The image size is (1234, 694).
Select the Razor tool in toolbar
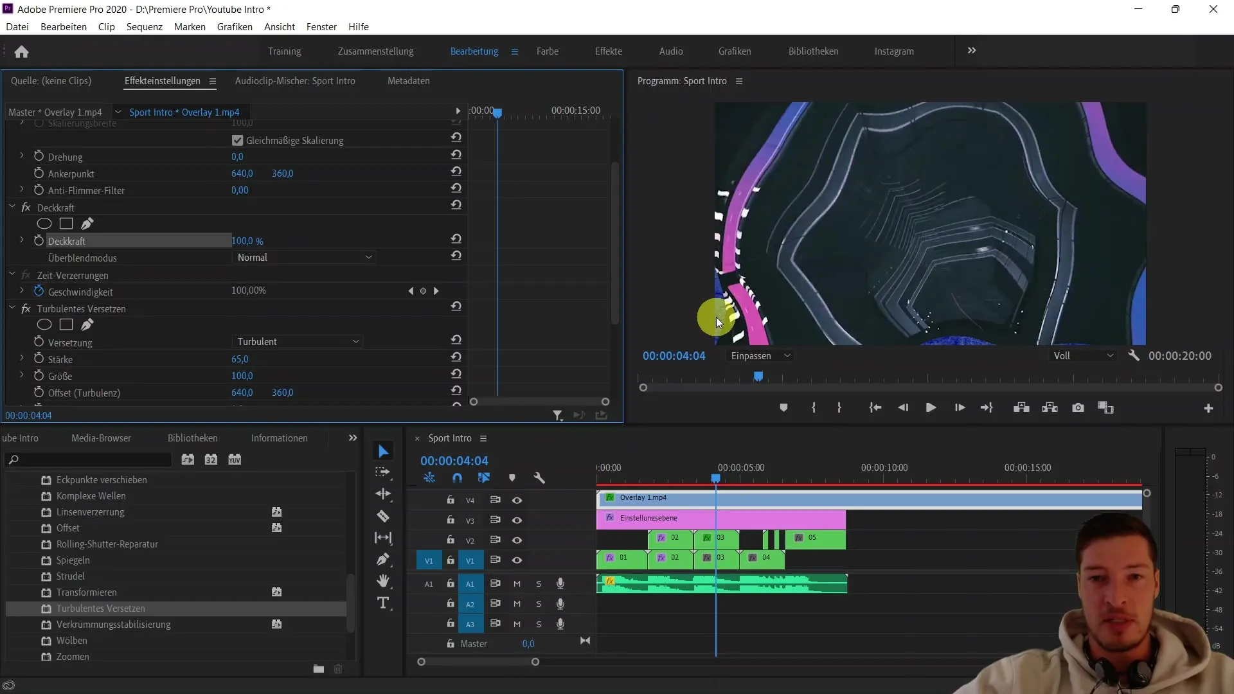click(384, 516)
